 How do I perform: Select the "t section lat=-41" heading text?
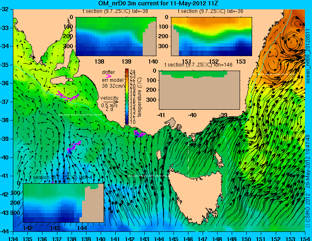(x=61, y=177)
